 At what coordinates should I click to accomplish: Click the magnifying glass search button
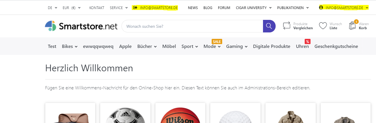coord(269,26)
